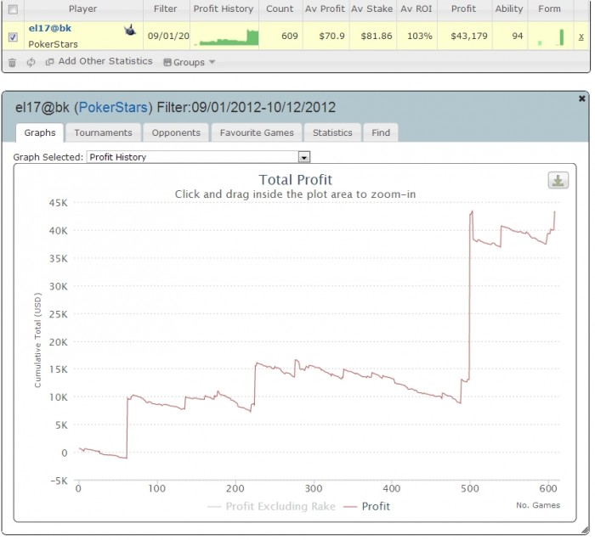Toggle the Profit legend series

[366, 507]
